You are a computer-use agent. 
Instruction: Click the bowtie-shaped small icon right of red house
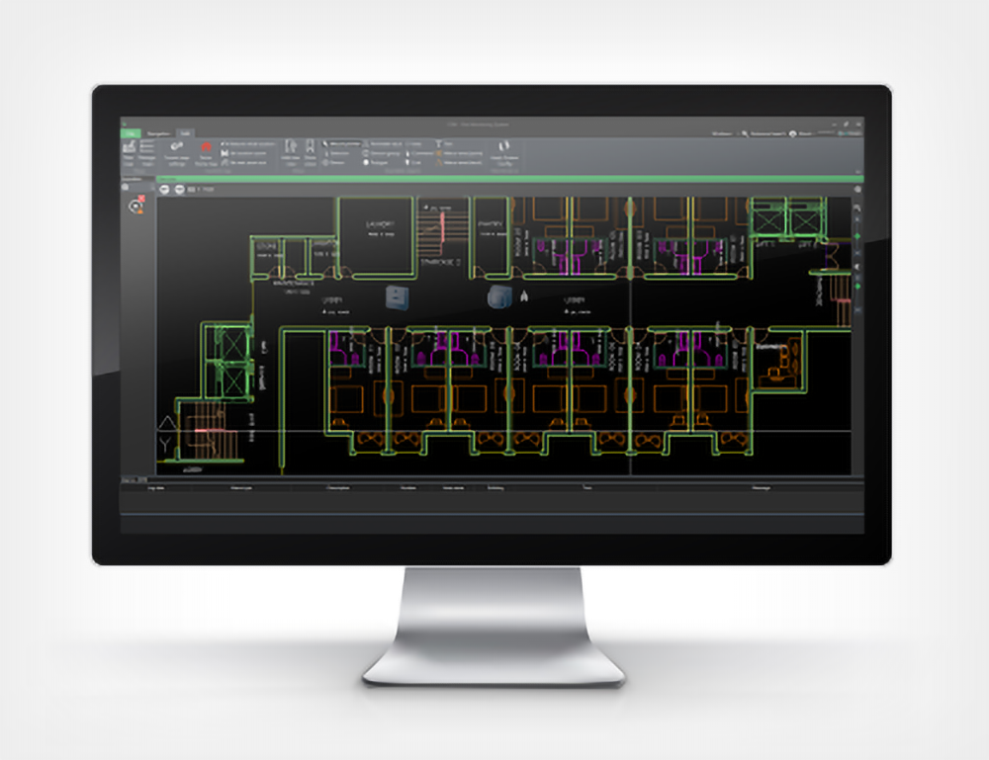click(x=224, y=153)
